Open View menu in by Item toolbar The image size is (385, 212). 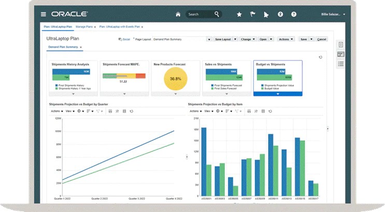pyautogui.click(x=209, y=111)
